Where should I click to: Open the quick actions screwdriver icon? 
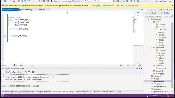pos(5,36)
